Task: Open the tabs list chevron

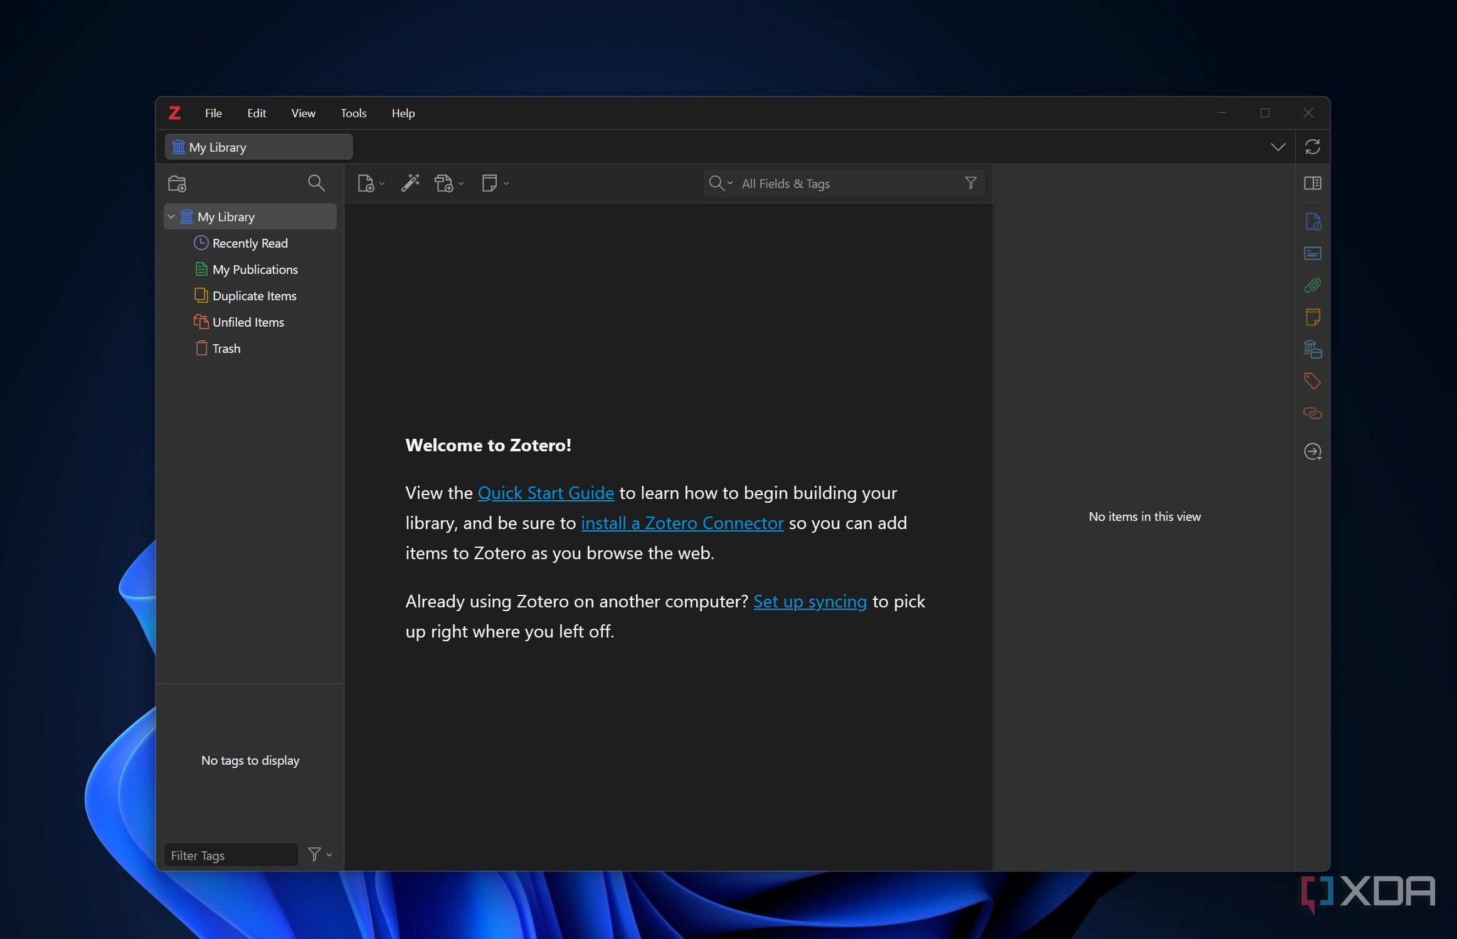Action: pos(1278,147)
